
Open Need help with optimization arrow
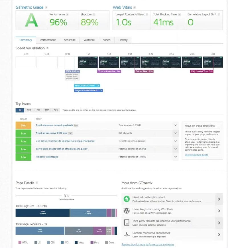pos(219,199)
